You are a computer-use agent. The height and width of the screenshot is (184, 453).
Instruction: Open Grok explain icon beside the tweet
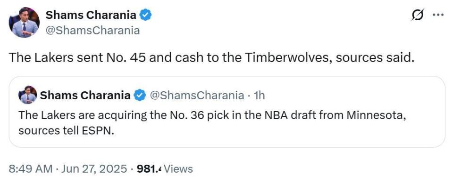pos(418,15)
